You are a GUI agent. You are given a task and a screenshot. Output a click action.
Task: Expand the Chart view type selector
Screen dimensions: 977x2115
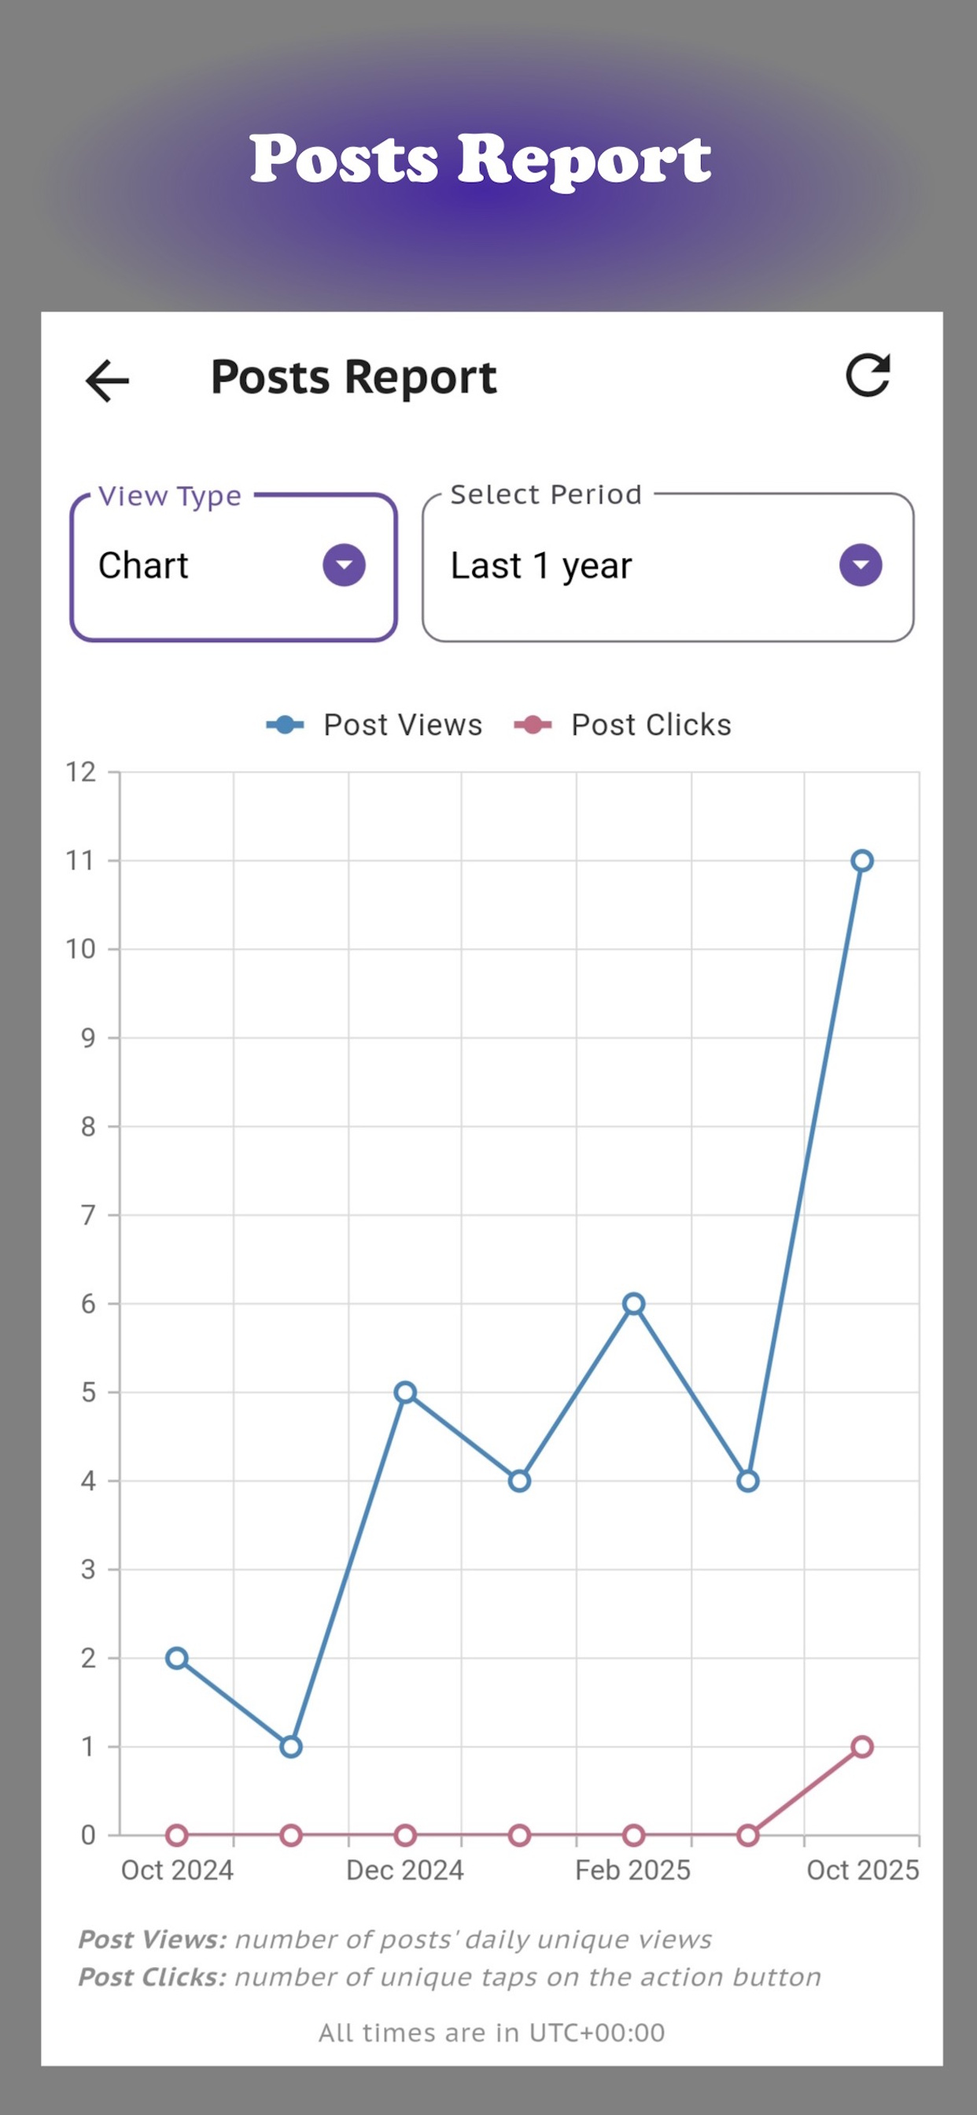234,567
